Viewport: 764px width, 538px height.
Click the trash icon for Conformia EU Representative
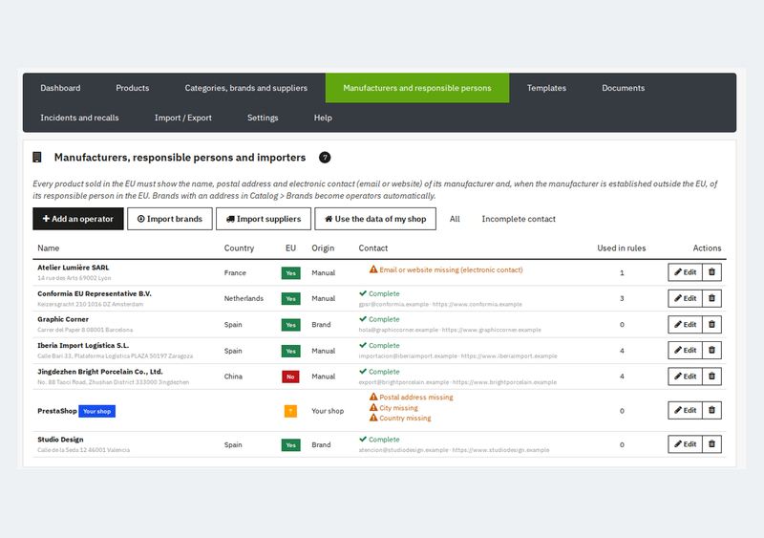tap(711, 298)
